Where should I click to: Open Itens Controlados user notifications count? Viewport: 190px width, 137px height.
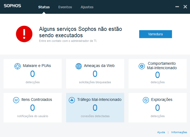pos(32,108)
